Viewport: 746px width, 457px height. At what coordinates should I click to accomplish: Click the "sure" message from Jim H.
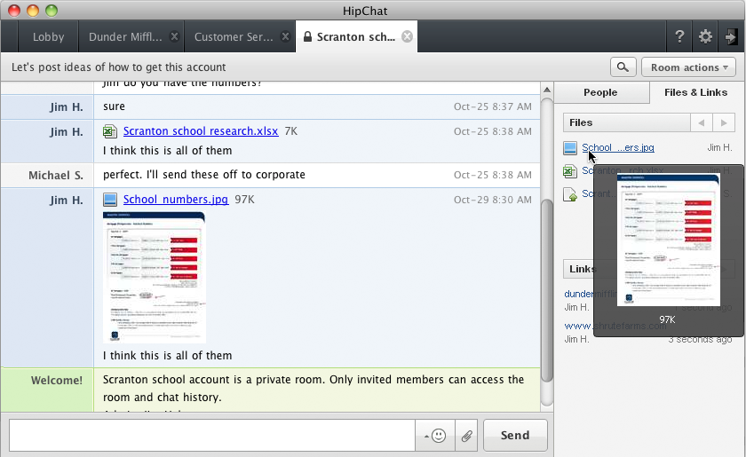pyautogui.click(x=114, y=106)
